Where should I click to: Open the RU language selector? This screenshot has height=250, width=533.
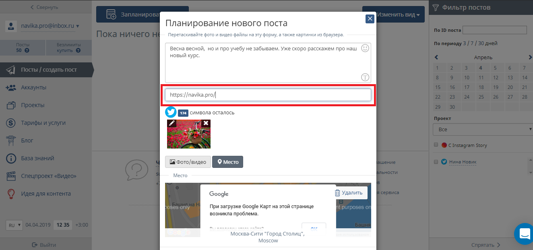(14, 225)
